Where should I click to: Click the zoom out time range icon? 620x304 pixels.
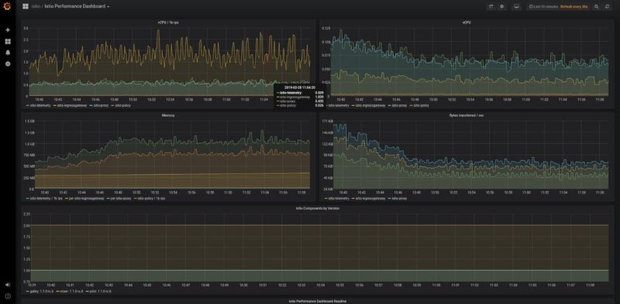pyautogui.click(x=596, y=6)
